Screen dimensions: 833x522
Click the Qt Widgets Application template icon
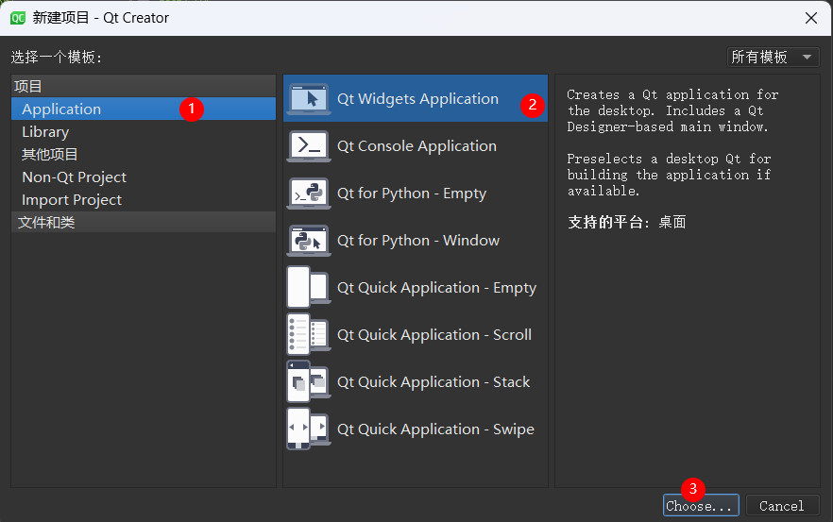[x=309, y=99]
